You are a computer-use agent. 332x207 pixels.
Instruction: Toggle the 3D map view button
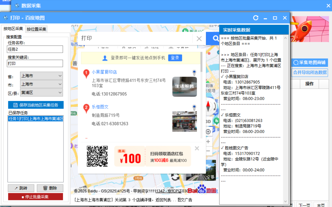208,121
